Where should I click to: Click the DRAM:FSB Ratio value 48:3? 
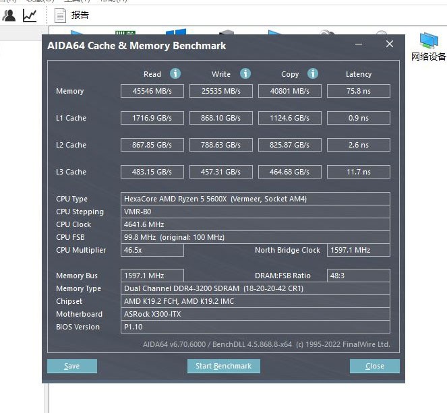tap(358, 276)
